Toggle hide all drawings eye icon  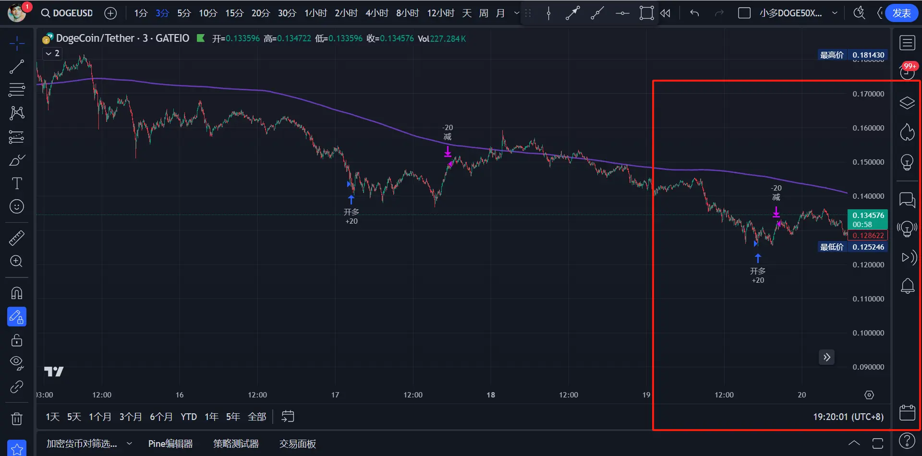tap(17, 363)
